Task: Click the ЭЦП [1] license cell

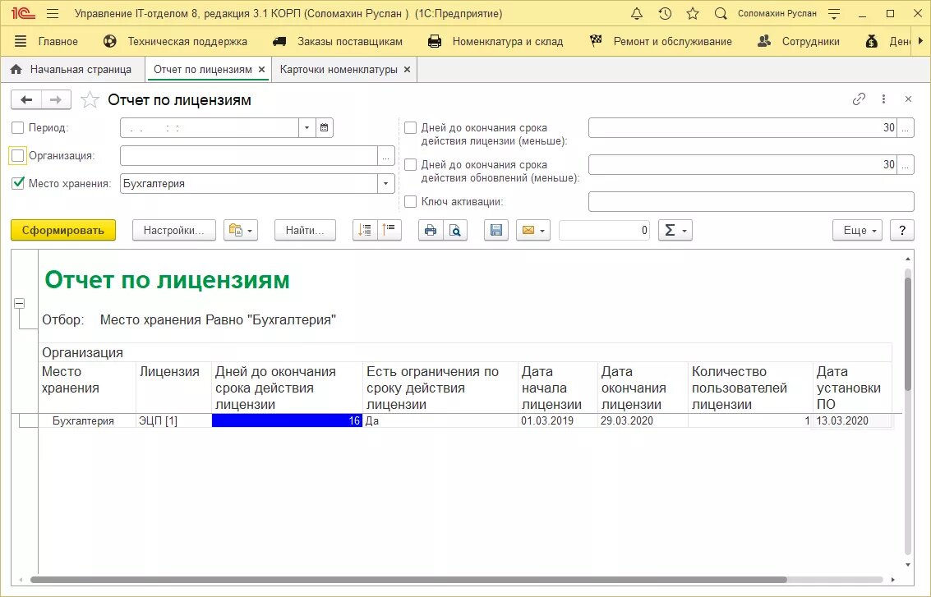Action: [173, 420]
